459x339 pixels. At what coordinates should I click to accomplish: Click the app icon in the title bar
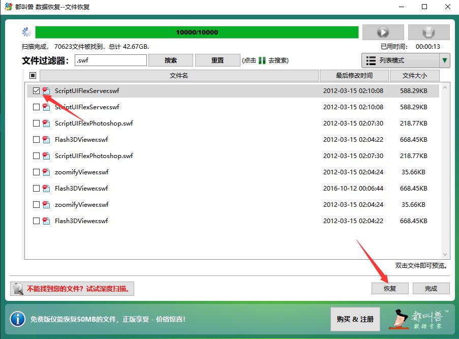pyautogui.click(x=8, y=7)
